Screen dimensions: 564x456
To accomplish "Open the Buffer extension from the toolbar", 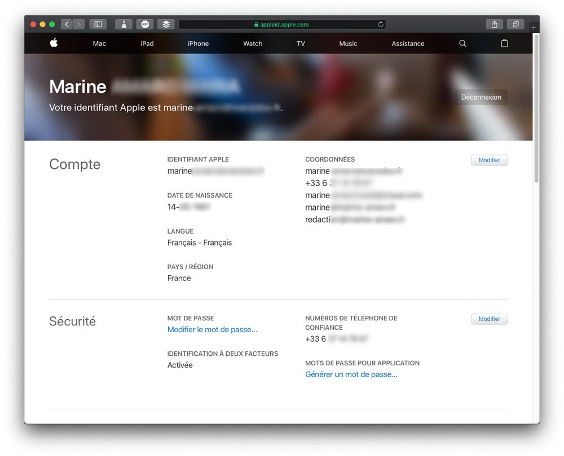I will pos(165,24).
